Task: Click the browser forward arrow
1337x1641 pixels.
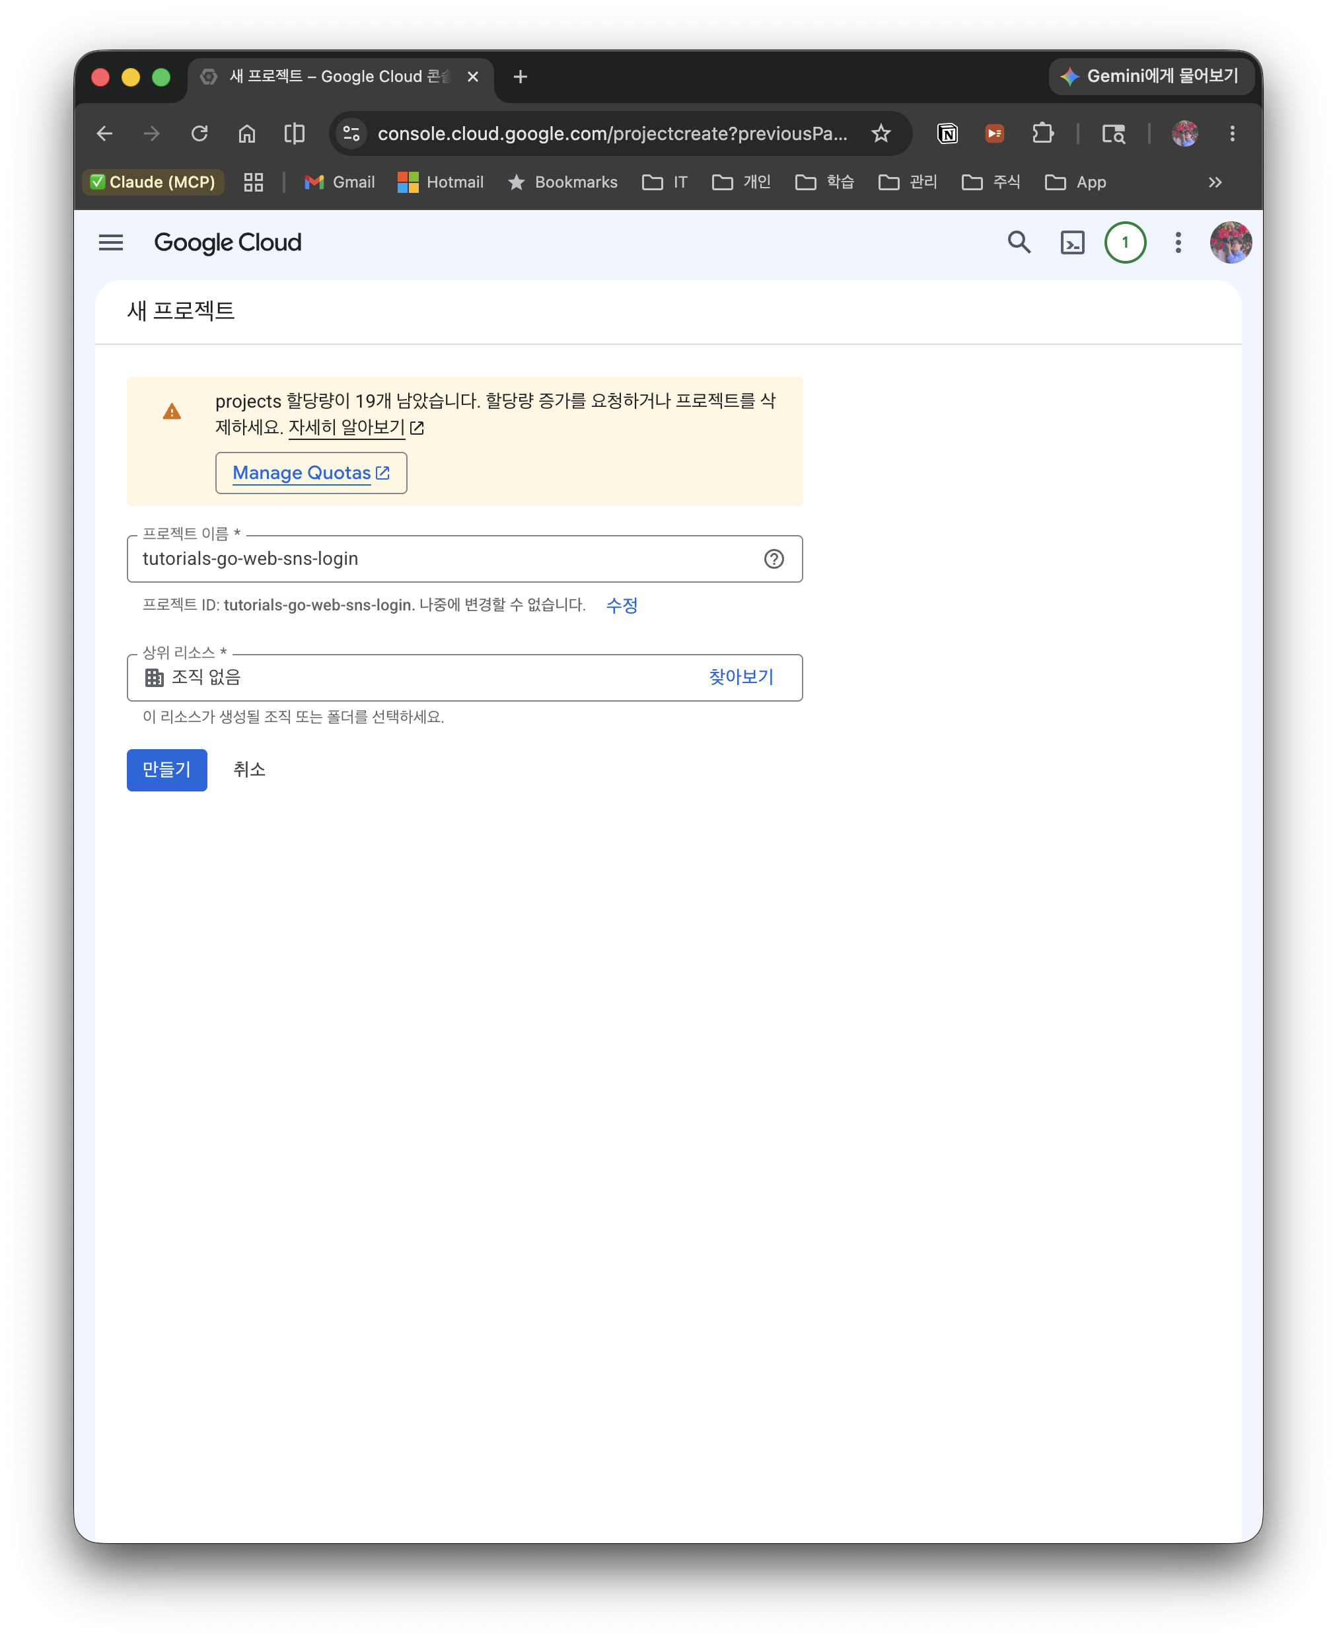Action: point(152,134)
